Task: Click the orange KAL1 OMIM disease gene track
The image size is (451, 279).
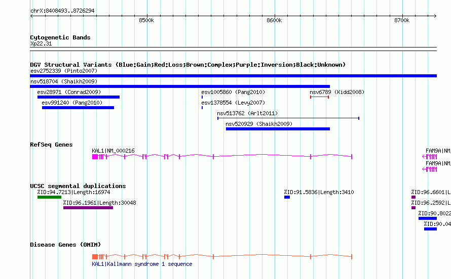Action: pos(222,257)
